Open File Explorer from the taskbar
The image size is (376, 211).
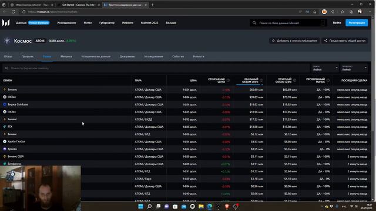click(201, 206)
